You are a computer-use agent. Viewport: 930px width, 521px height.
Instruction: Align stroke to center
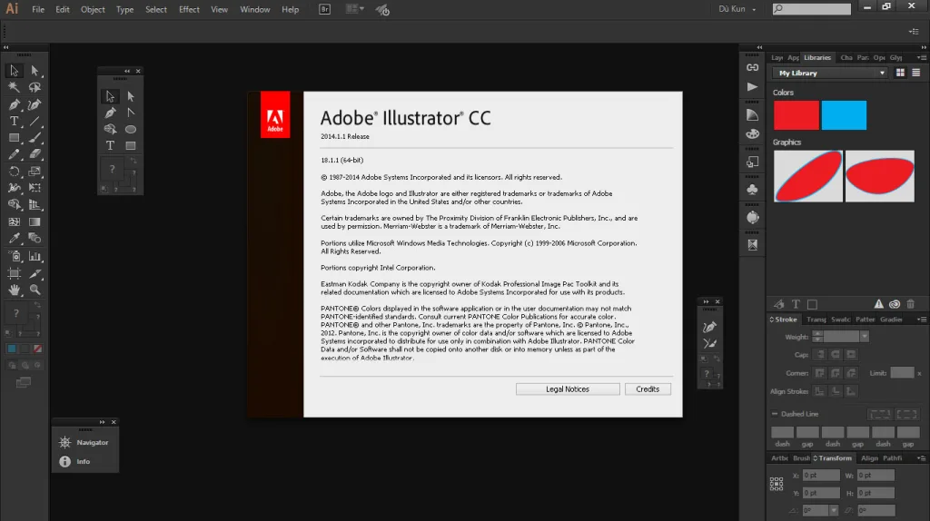(820, 391)
